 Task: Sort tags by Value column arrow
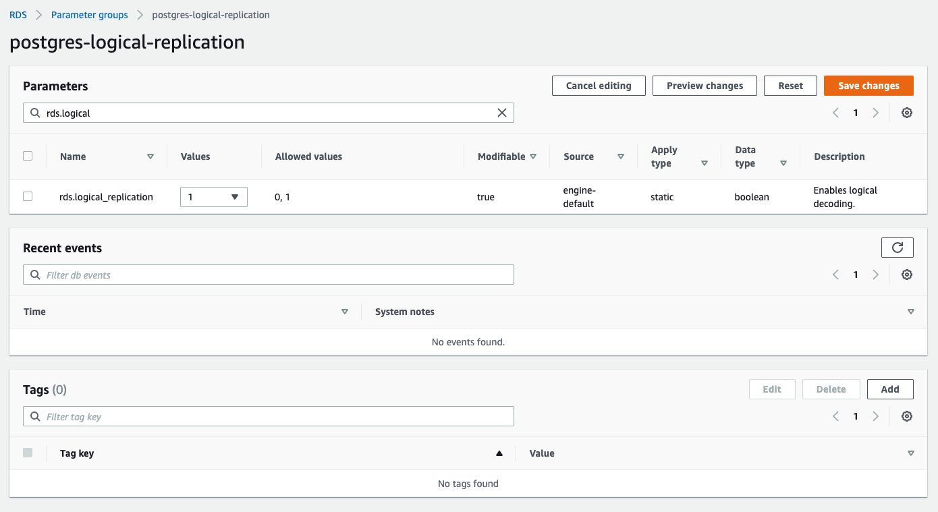point(911,453)
